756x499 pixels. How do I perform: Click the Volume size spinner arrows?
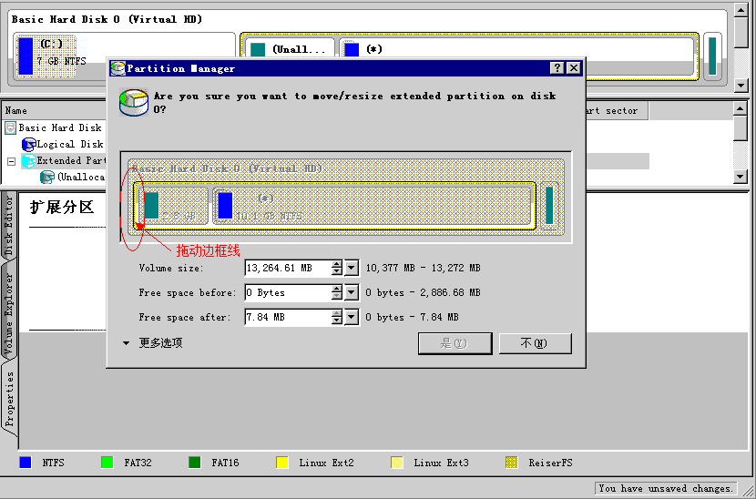coord(337,269)
